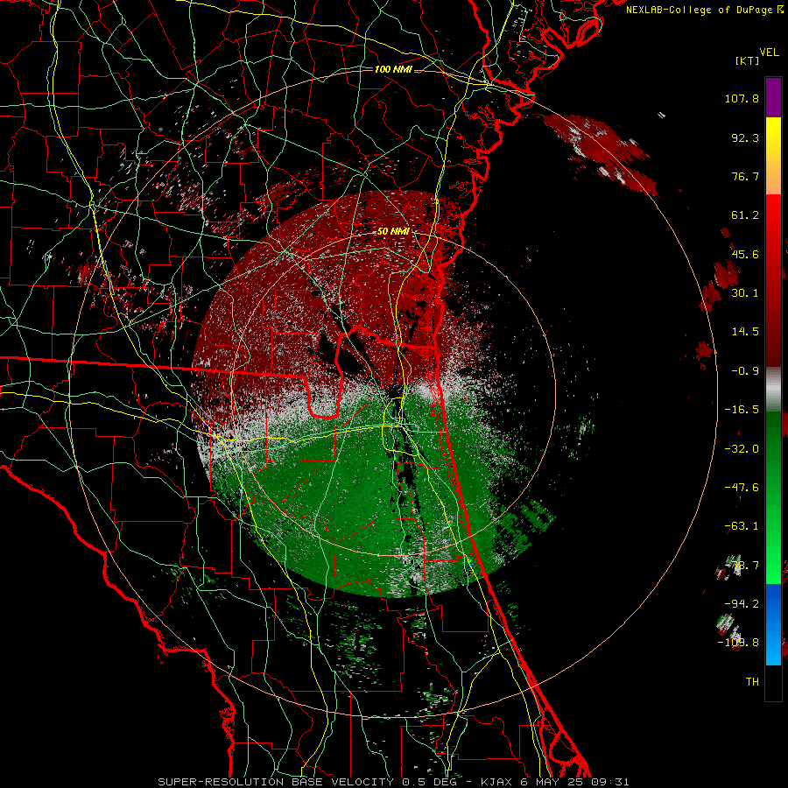The height and width of the screenshot is (788, 788).
Task: Click the Super-Resolution Base Velocity caption text
Action: click(x=393, y=782)
